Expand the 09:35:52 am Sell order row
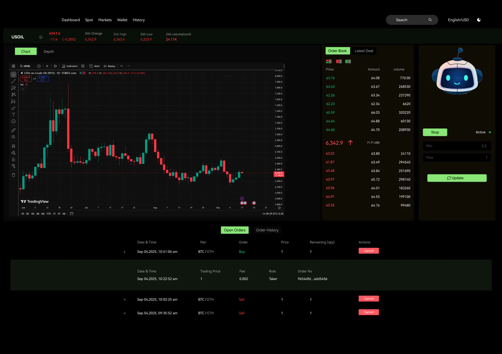Screen dimensions: 502x354 124,313
